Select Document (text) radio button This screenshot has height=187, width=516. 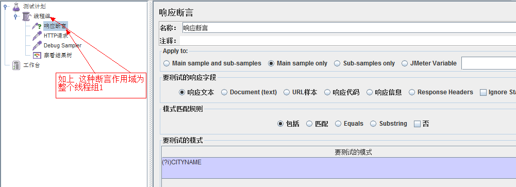249,92
